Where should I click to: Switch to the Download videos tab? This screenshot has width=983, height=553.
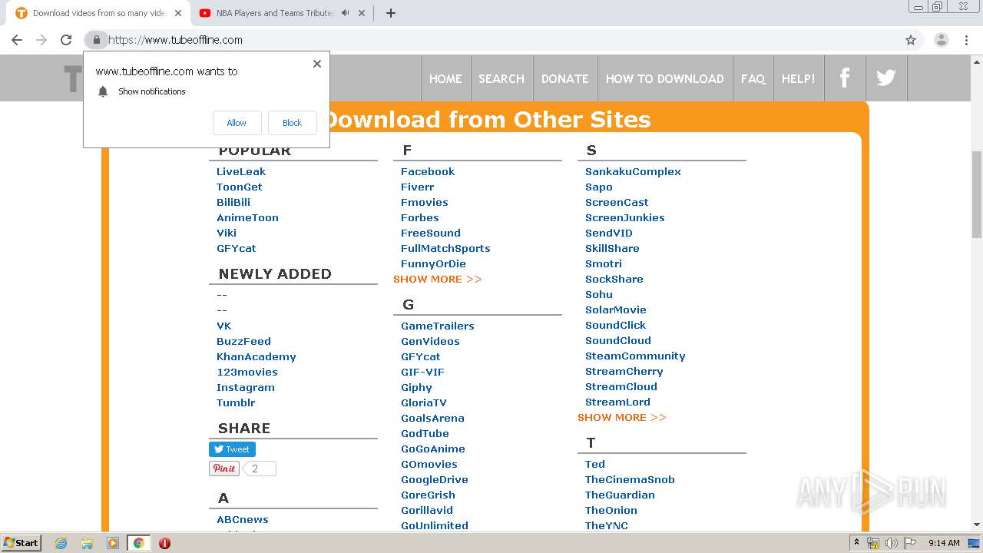(x=98, y=13)
